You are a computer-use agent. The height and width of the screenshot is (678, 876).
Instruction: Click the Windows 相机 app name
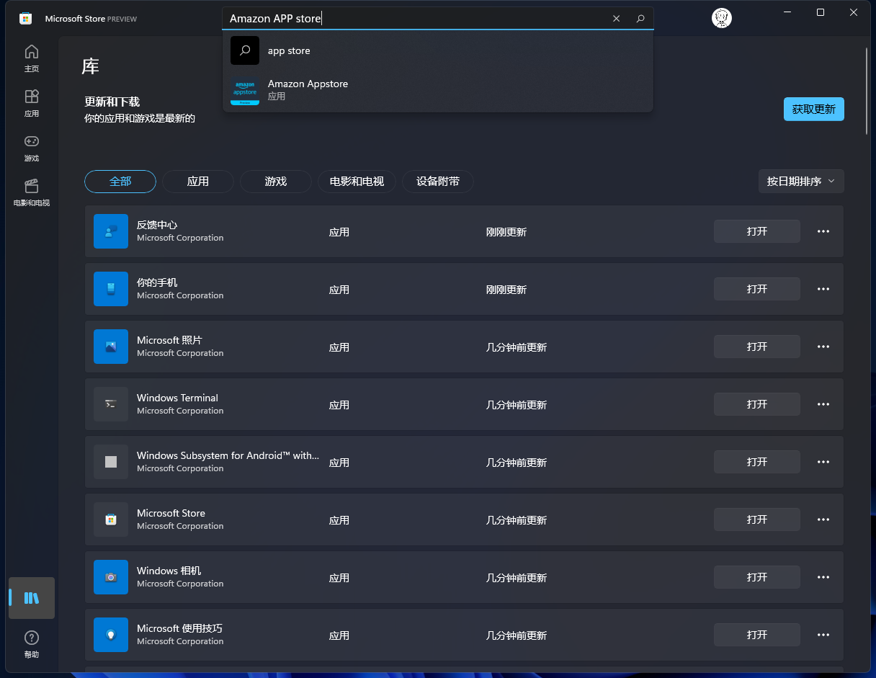[169, 571]
